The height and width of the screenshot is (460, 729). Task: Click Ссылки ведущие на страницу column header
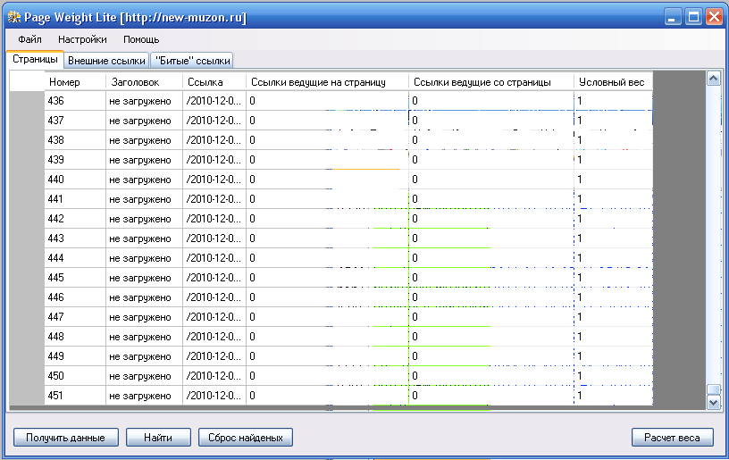pos(327,82)
